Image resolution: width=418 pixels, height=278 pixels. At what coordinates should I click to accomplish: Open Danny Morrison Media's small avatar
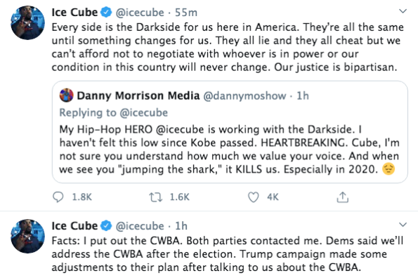point(66,95)
